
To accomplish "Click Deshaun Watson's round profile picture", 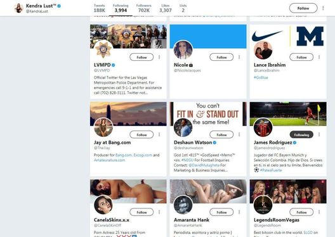I will click(x=183, y=127).
